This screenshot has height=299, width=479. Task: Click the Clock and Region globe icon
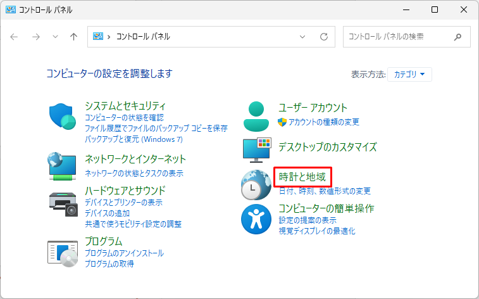tap(256, 184)
